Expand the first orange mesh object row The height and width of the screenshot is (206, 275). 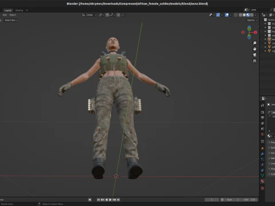tap(265, 39)
